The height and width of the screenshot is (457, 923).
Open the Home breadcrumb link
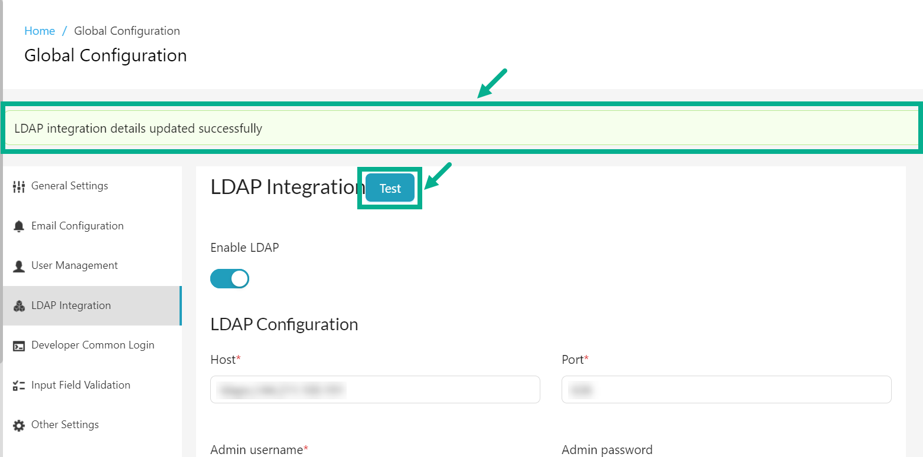click(39, 31)
